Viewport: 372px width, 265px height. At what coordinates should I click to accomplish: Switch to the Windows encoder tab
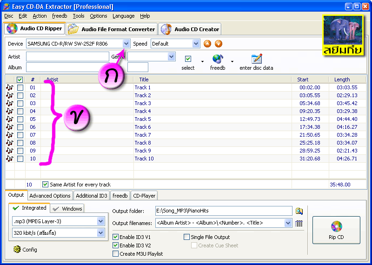[x=67, y=209]
